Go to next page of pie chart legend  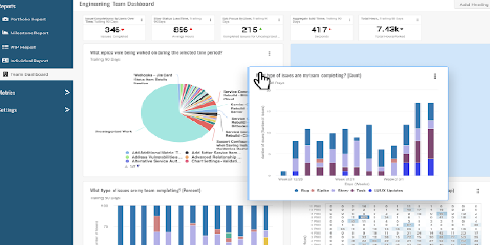click(138, 166)
